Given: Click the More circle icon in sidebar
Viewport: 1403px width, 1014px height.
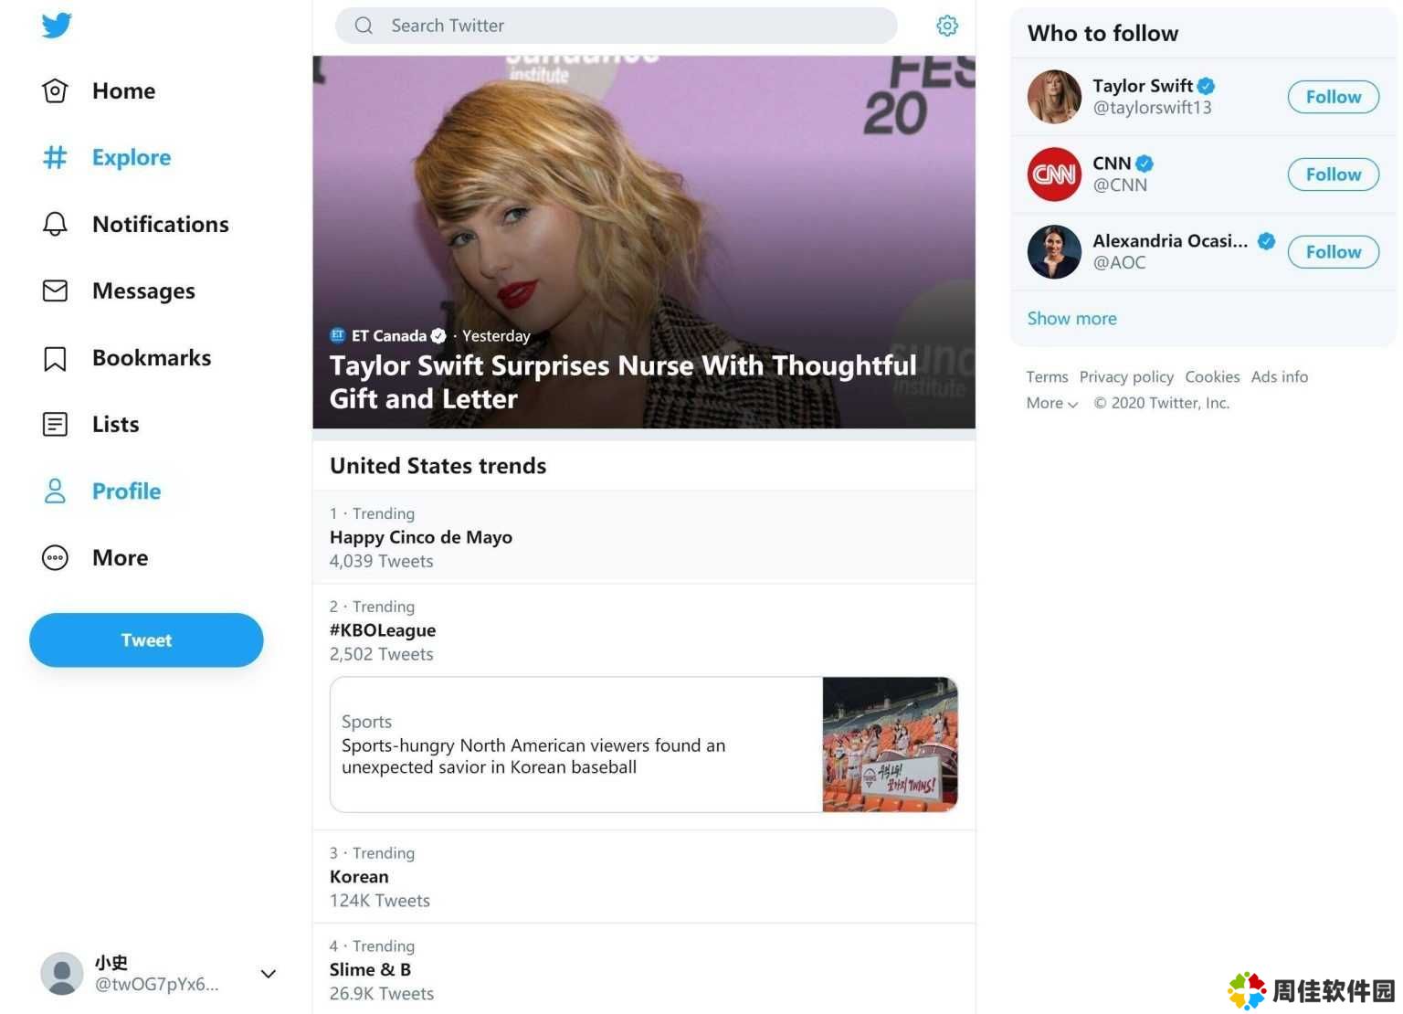Looking at the screenshot, I should (x=55, y=558).
